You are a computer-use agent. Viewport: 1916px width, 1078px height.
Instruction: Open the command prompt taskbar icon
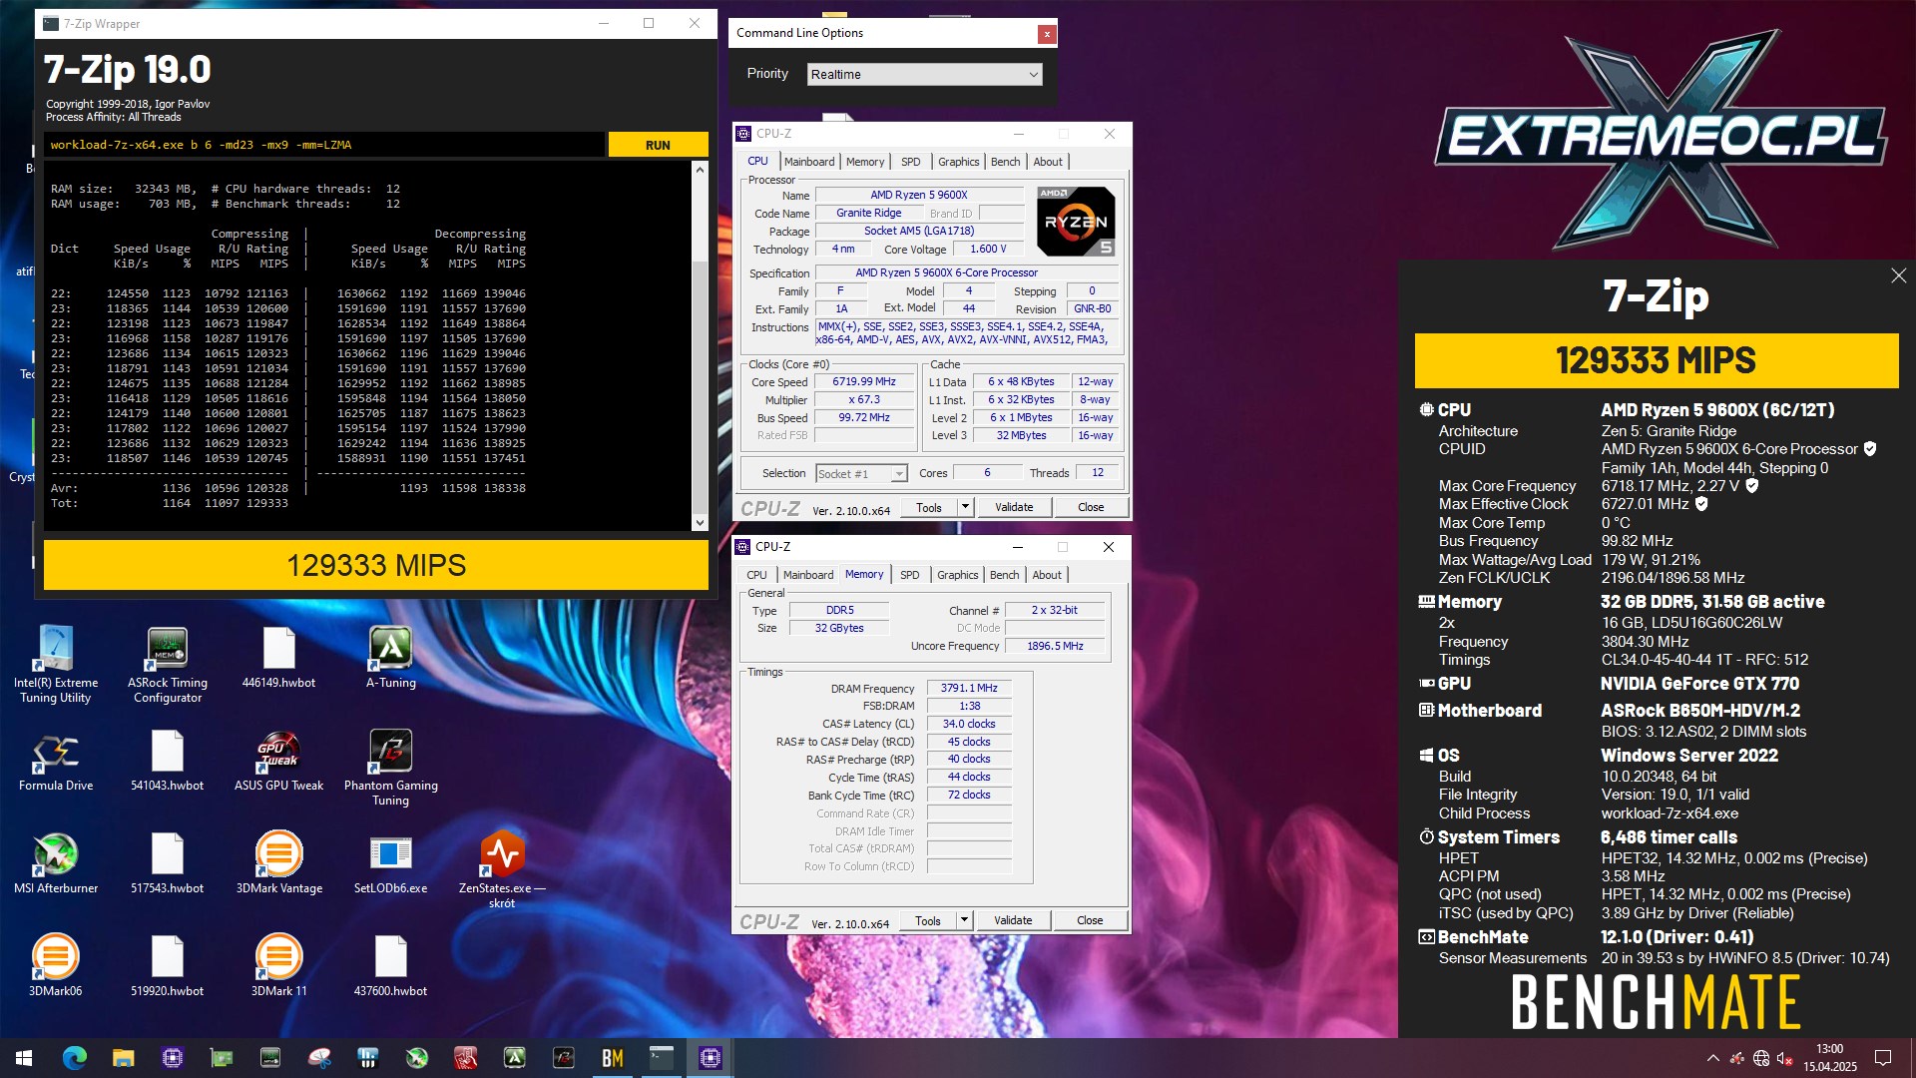pos(662,1058)
